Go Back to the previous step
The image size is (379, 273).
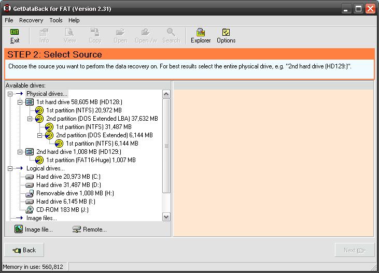[24, 250]
